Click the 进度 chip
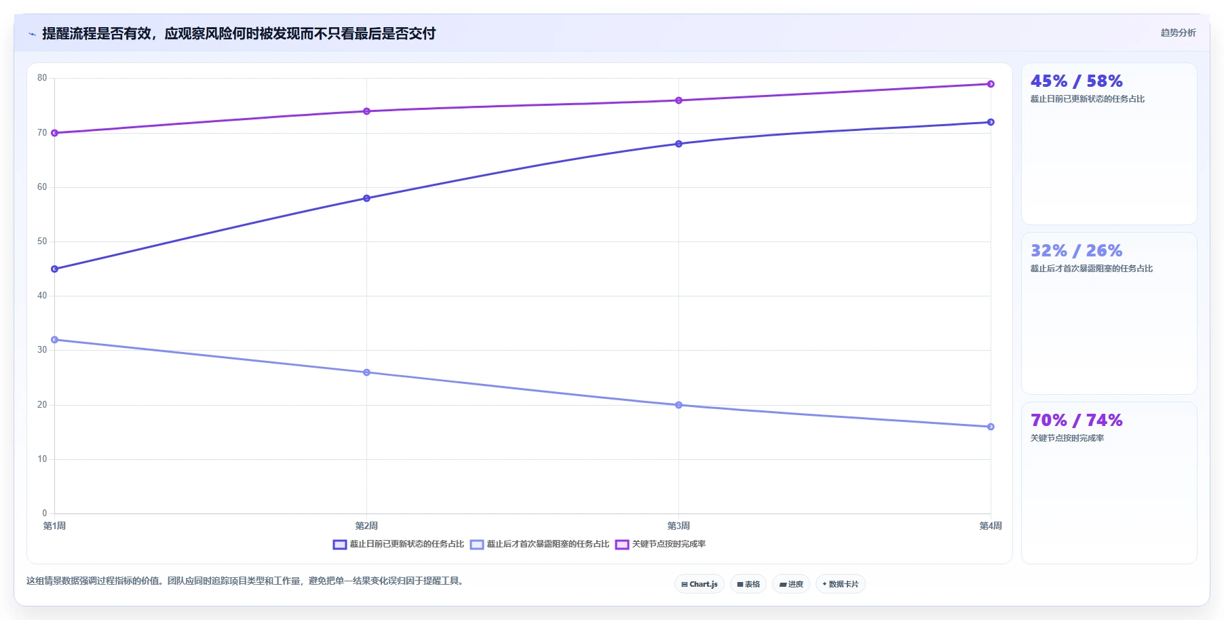Screen dimensions: 1224x620 click(x=791, y=584)
